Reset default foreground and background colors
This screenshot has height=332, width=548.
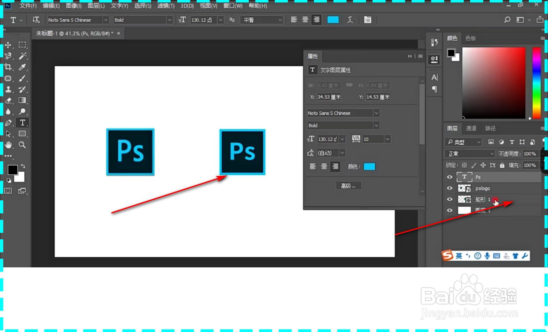pyautogui.click(x=9, y=180)
